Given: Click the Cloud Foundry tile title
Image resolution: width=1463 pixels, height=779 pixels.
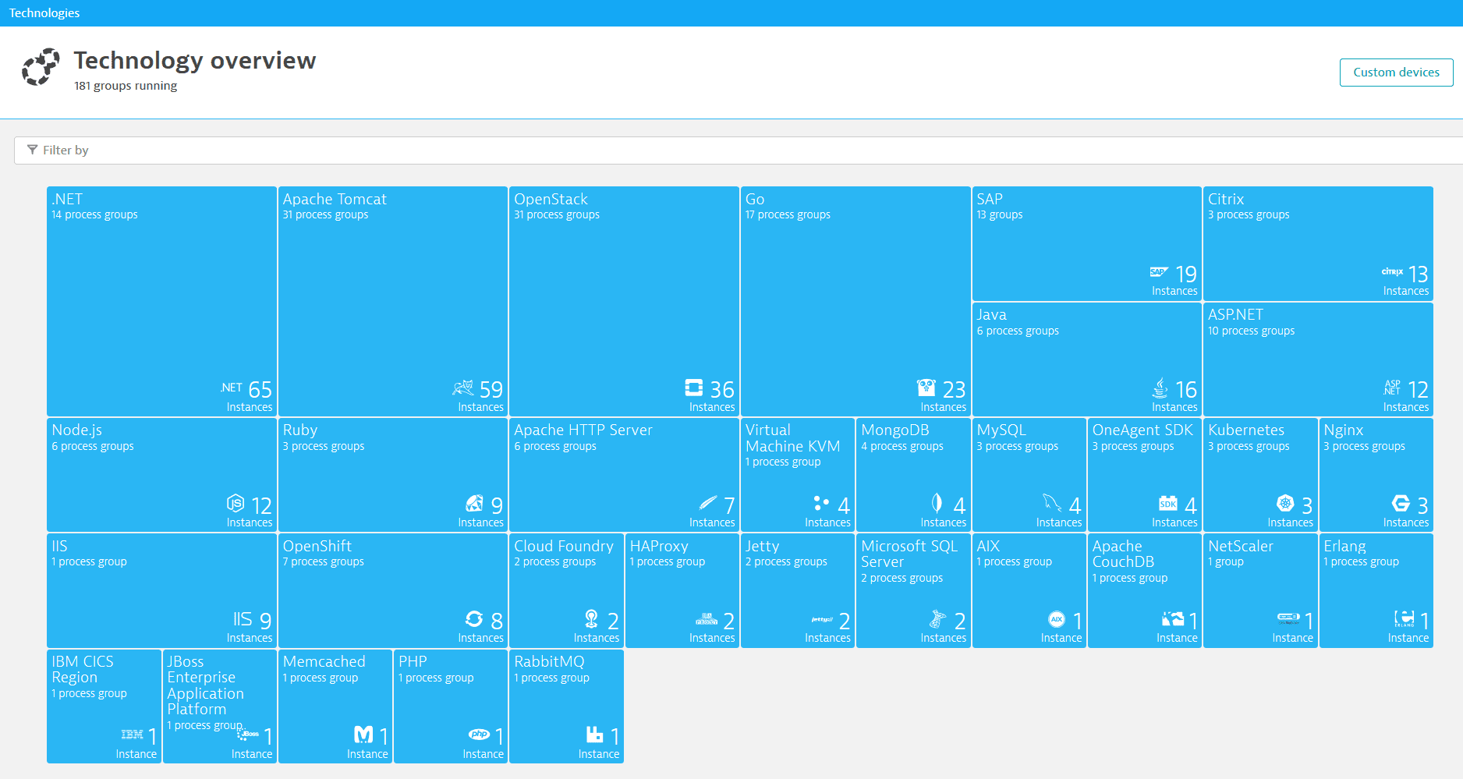Looking at the screenshot, I should [563, 546].
